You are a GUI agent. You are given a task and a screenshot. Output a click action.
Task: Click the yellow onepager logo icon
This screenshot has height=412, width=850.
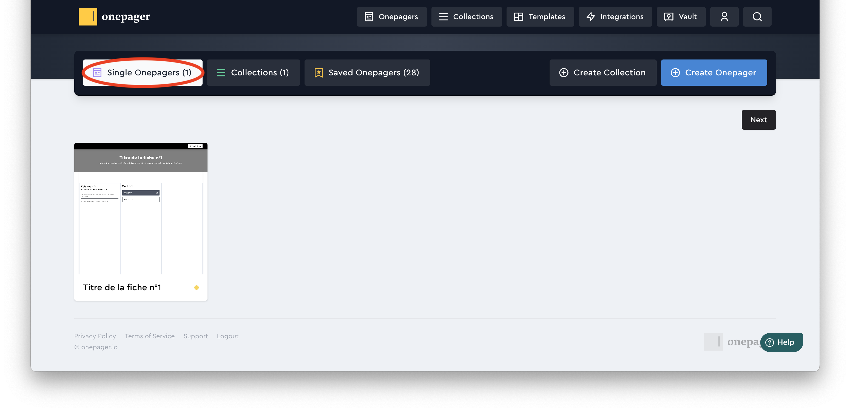[88, 16]
